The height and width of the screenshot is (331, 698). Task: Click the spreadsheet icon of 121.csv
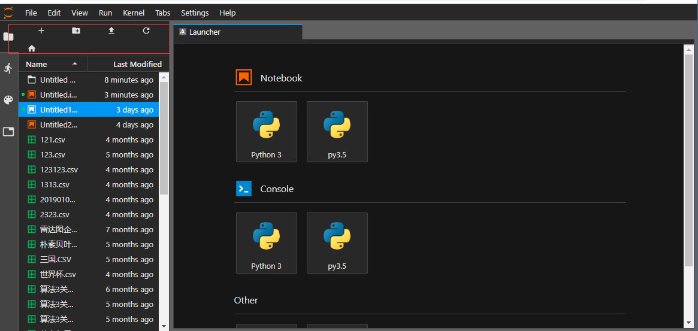[32, 139]
